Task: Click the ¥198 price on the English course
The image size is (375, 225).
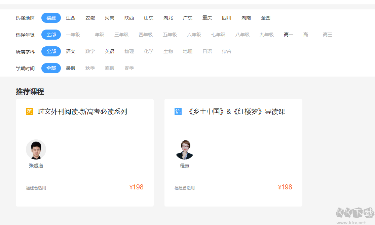Action: pos(136,187)
